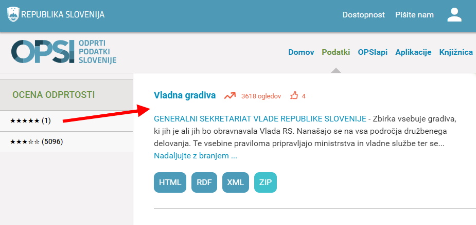Viewport: 476px width, 225px height.
Task: Click the trending views arrow icon
Action: [x=230, y=95]
